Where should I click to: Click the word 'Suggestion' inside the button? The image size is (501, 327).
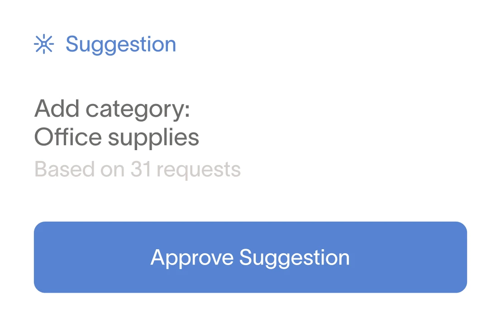tap(294, 258)
